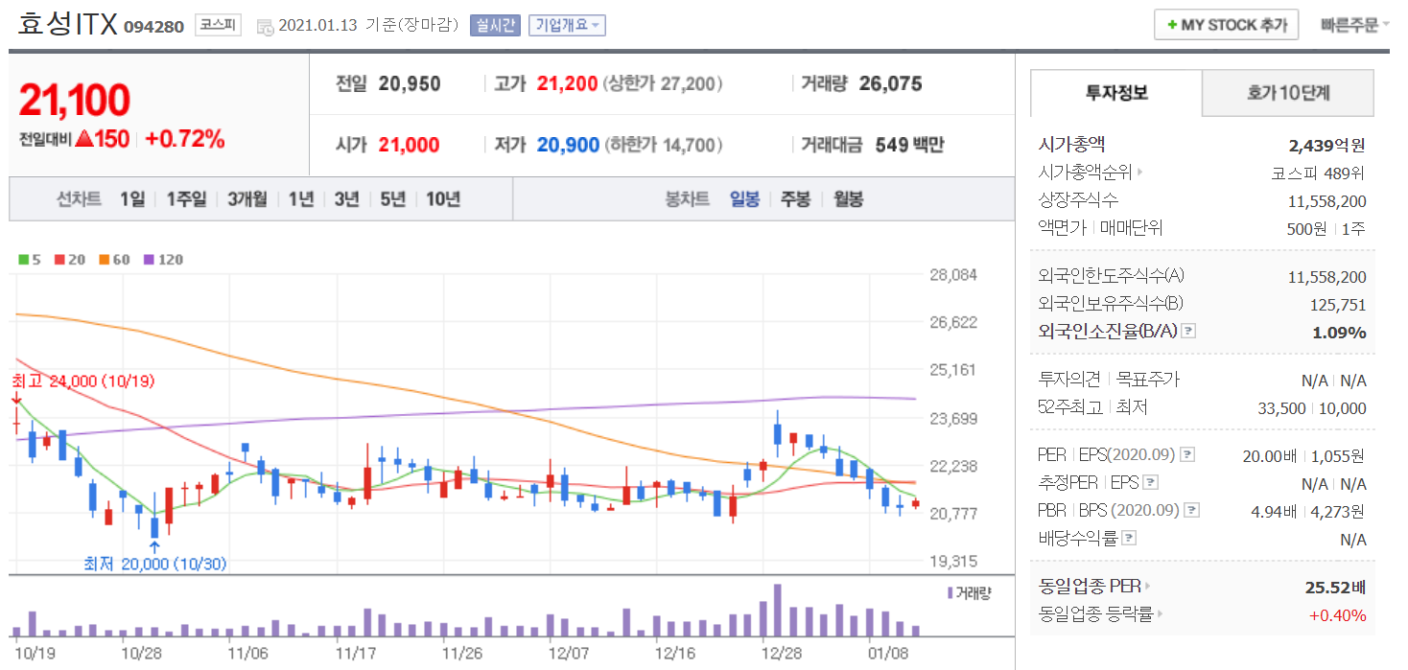
Task: Click the calendar icon before the 2021.01.13 date
Action: [x=265, y=26]
